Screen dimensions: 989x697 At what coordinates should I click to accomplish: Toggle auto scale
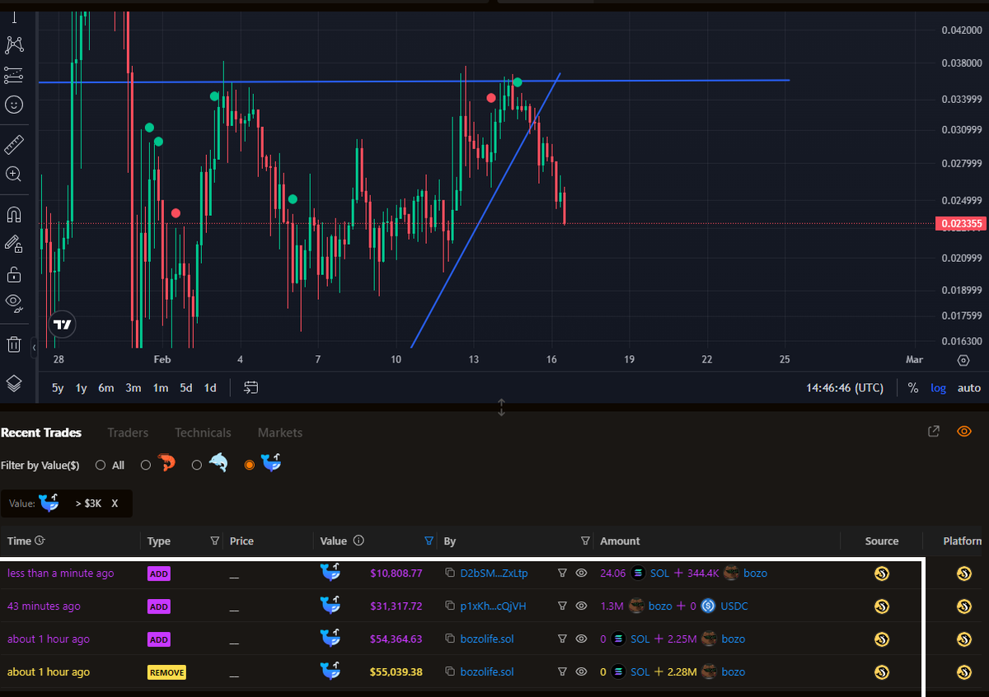click(x=969, y=388)
